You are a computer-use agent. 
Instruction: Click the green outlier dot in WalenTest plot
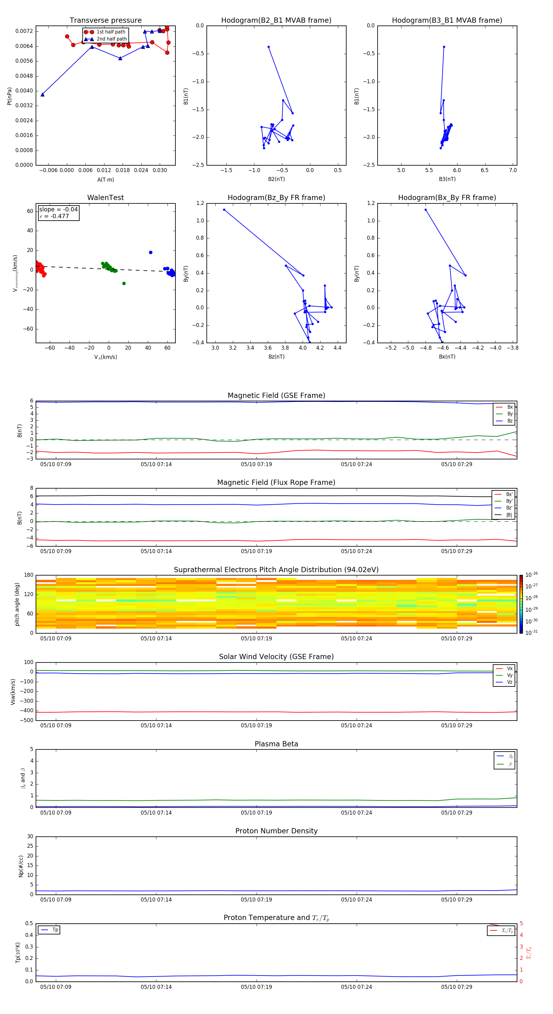[x=124, y=283]
